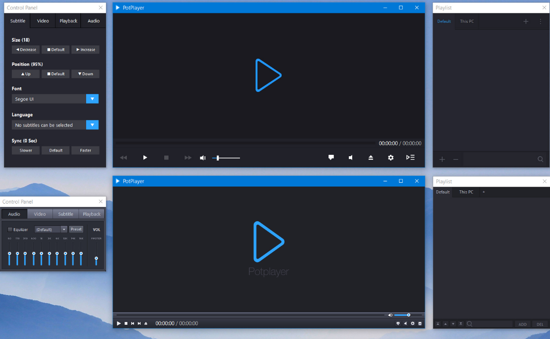Click the eject/open file icon in upper player
Screen dimensions: 550x339
coord(371,158)
